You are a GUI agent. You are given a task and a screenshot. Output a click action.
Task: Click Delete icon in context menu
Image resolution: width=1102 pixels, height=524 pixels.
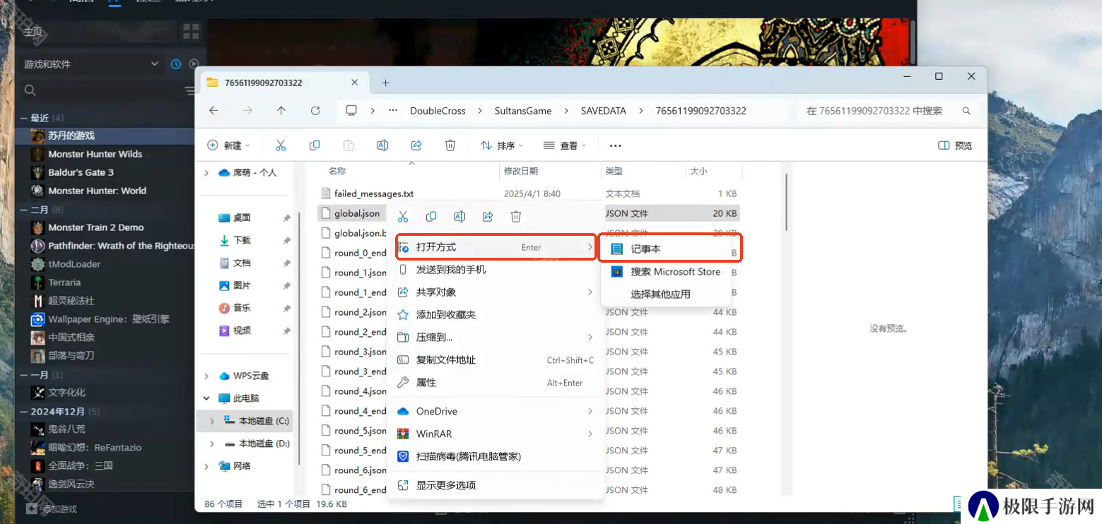516,216
